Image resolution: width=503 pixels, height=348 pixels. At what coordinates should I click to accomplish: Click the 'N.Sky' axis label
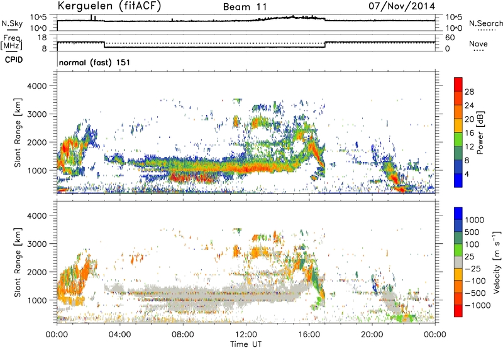(12, 23)
